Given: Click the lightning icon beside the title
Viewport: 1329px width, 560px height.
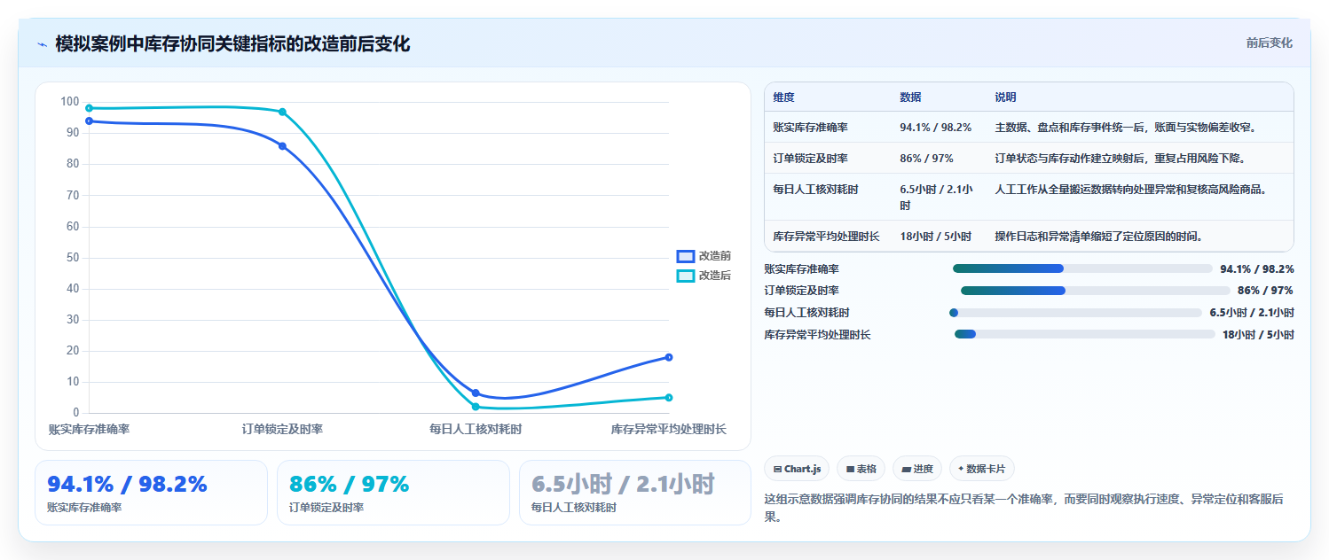Looking at the screenshot, I should [42, 44].
